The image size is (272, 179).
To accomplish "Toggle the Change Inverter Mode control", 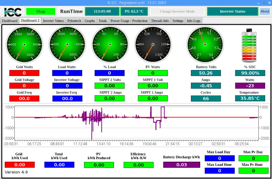I will point(177,11).
